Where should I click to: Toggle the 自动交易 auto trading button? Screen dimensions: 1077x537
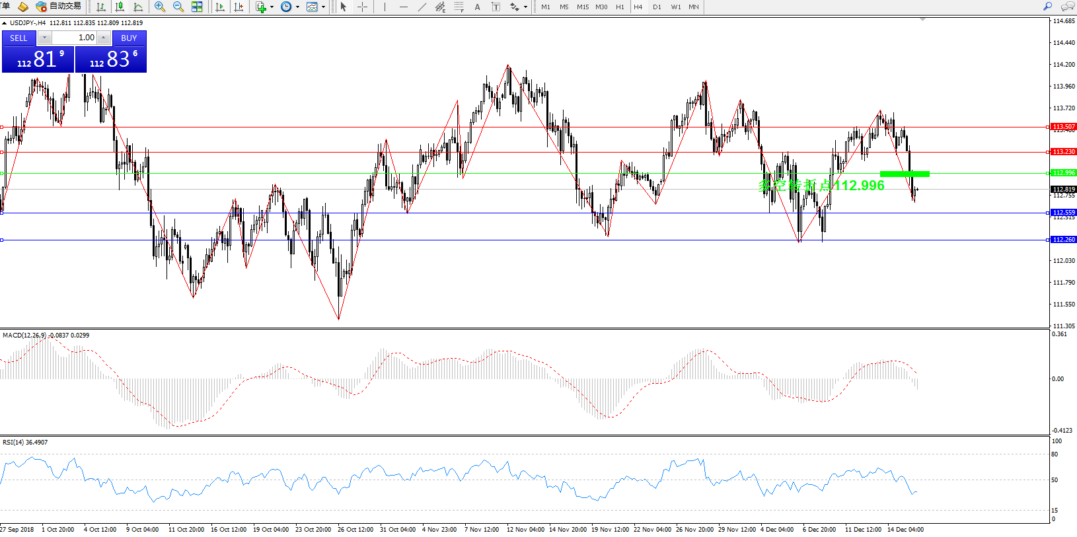59,7
